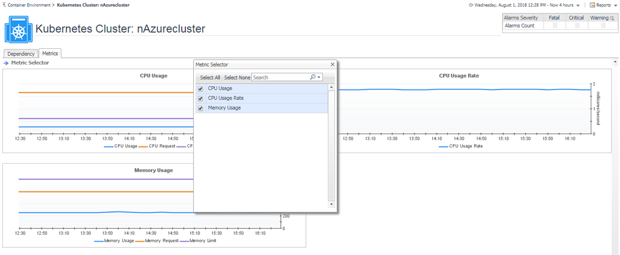Click the Metric Selector section link
Viewport: 620px width, 255px height.
tap(30, 63)
